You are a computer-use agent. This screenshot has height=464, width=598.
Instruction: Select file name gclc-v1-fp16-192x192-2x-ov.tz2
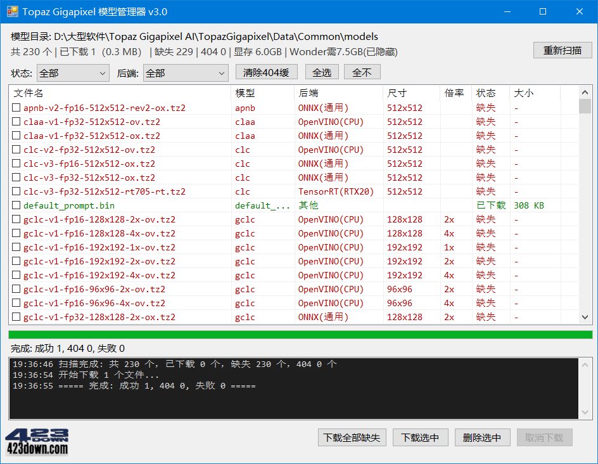point(99,261)
